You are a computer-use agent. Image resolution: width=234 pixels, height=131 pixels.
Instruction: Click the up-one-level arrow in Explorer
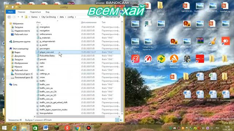pyautogui.click(x=22, y=17)
